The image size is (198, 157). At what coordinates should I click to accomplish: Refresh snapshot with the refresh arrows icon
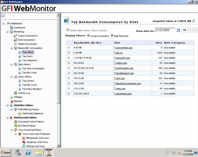(x=194, y=21)
